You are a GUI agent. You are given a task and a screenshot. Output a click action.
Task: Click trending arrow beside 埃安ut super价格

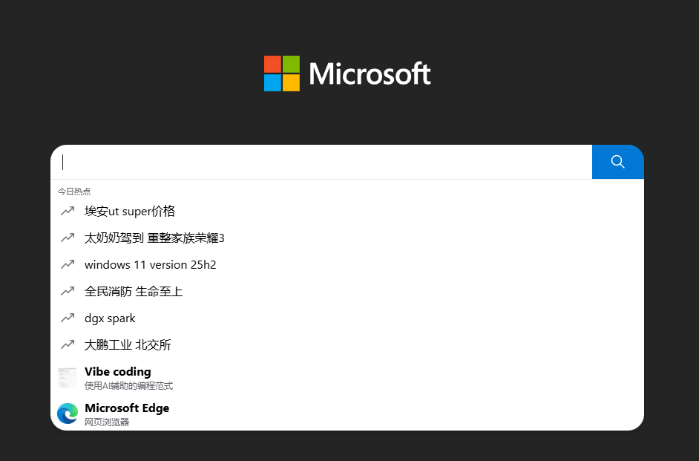point(68,211)
